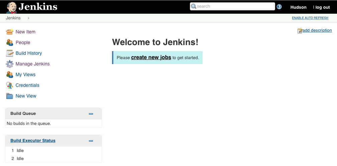This screenshot has height=166, width=337.
Task: Click the Jenkins butler logo icon
Action: point(12,8)
